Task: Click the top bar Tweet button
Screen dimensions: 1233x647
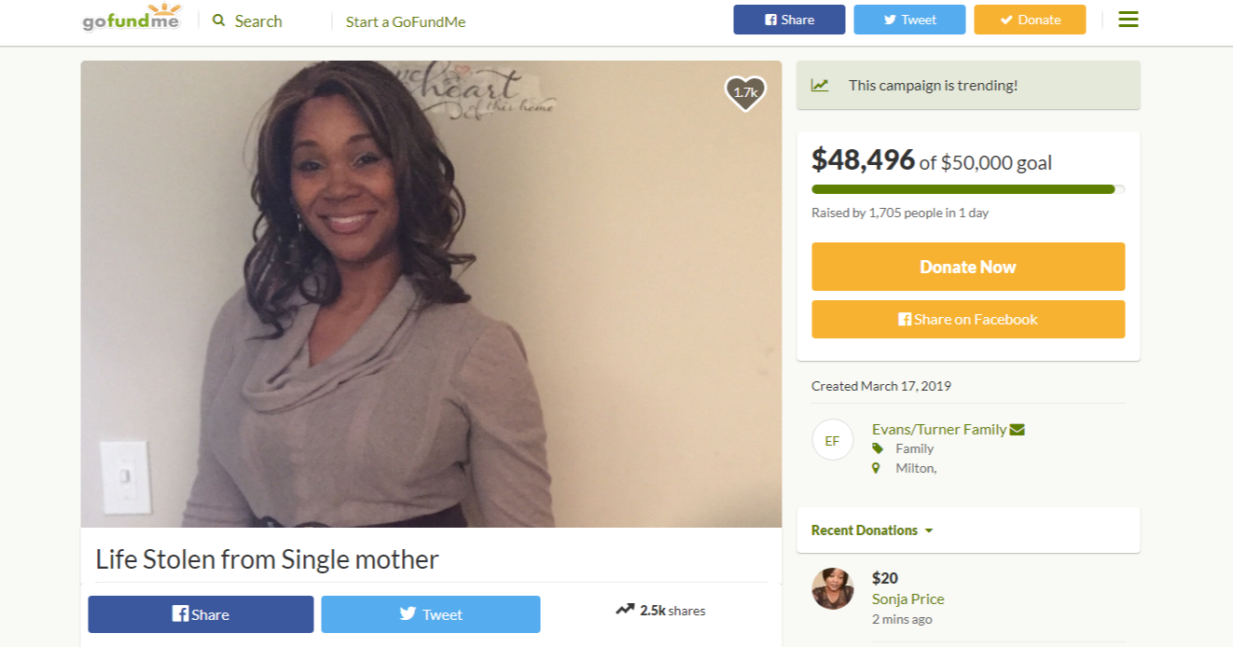Action: point(909,20)
